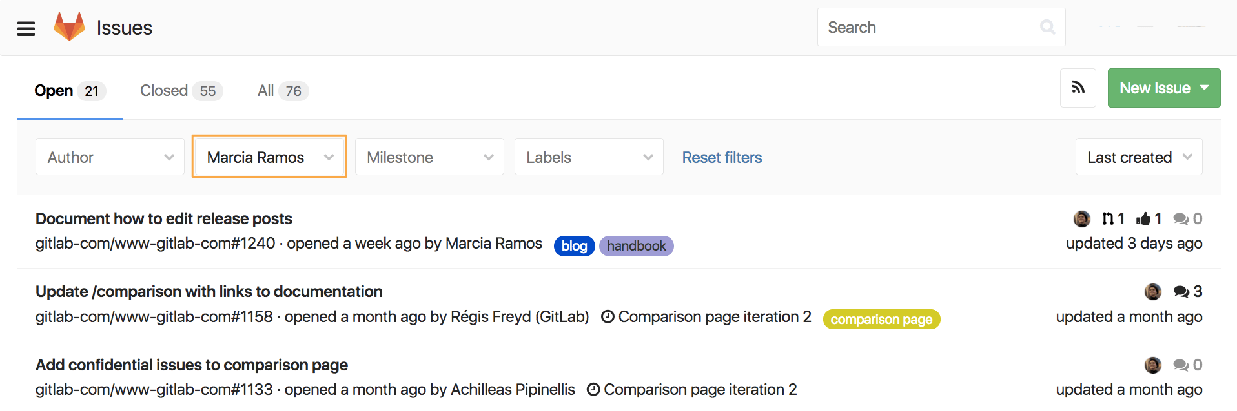Switch to the All issues tab
The image size is (1237, 411).
[282, 91]
